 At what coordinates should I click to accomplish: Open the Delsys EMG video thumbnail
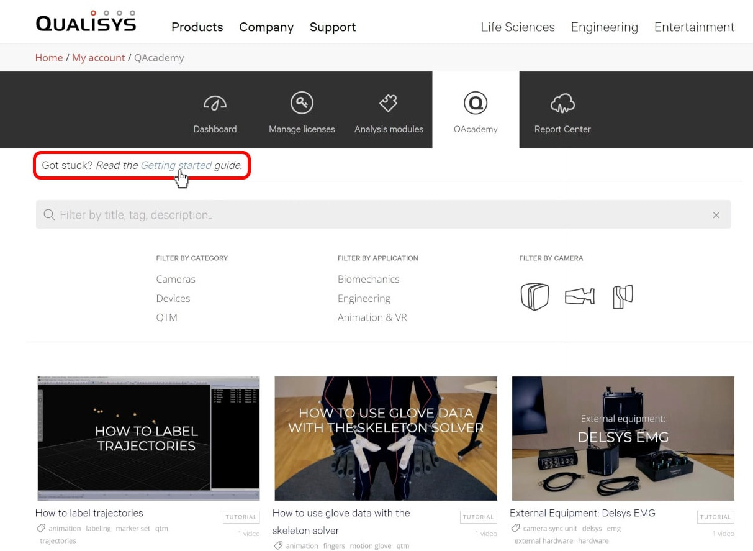tap(623, 438)
